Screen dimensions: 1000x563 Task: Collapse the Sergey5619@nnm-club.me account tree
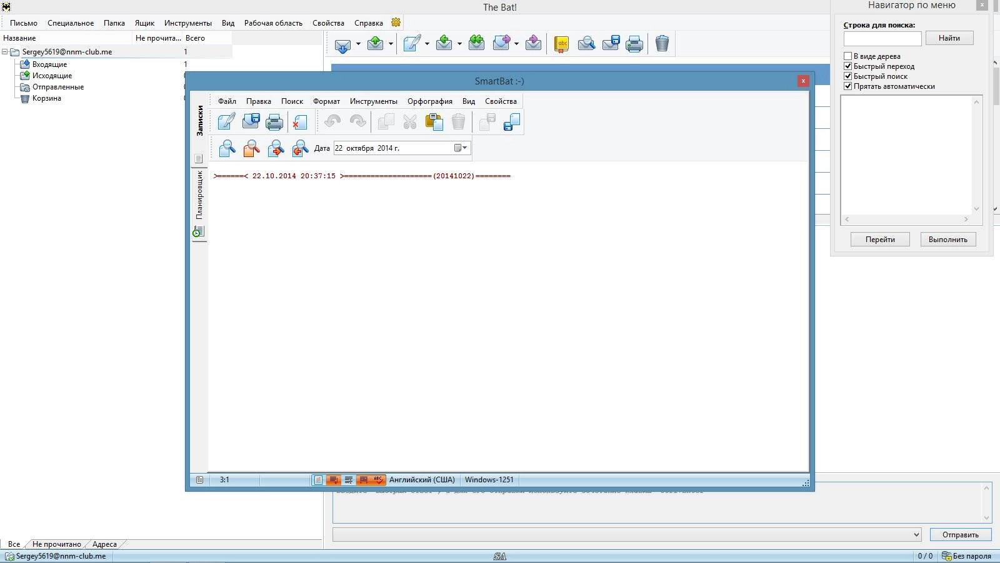pos(5,52)
